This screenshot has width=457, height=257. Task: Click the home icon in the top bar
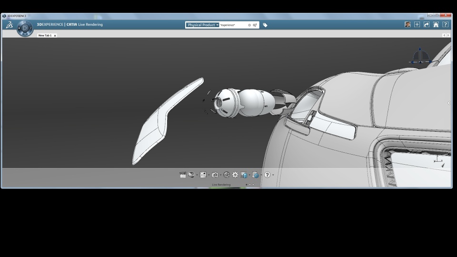click(436, 24)
